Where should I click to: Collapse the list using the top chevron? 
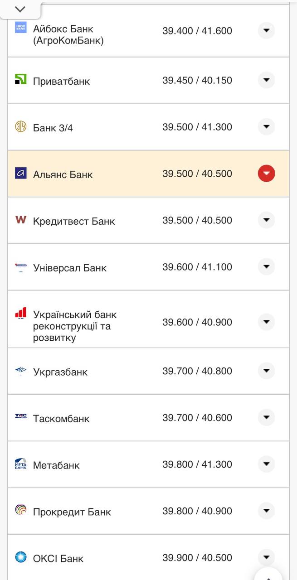[x=19, y=8]
